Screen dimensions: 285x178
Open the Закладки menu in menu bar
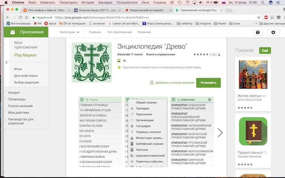[x=105, y=3]
